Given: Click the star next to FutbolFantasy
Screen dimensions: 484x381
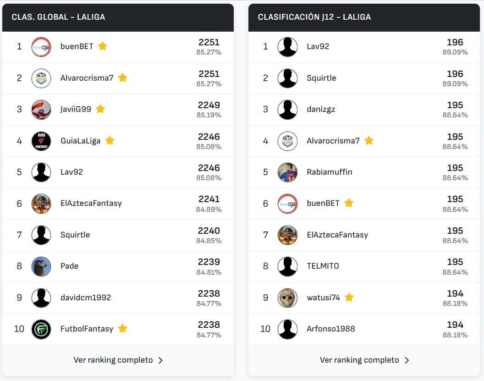Looking at the screenshot, I should point(122,328).
